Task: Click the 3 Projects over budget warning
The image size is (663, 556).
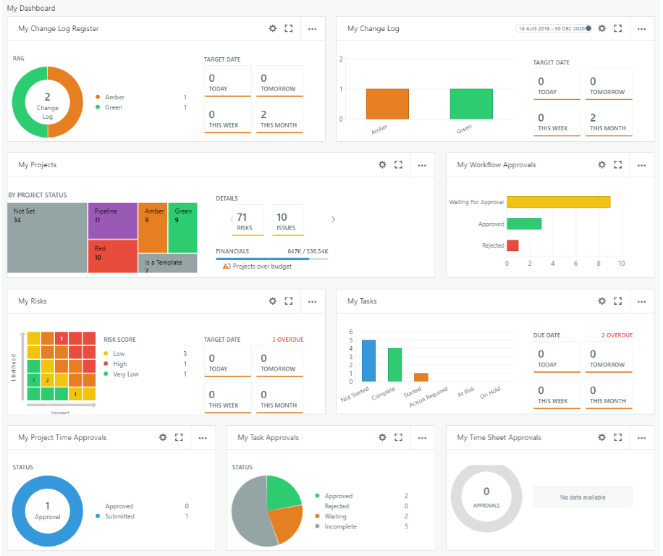Action: tap(257, 266)
